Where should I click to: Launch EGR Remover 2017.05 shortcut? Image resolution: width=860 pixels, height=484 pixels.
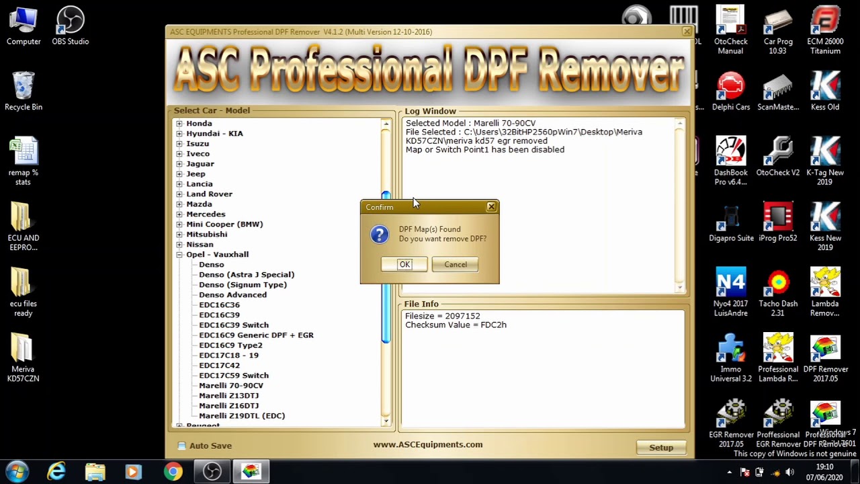click(x=731, y=424)
